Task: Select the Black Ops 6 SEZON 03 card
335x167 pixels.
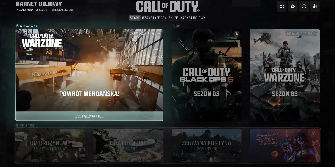Action: 206,75
